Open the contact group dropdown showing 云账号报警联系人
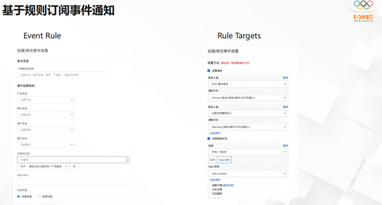Viewport: 382px width, 205px height. click(x=248, y=113)
